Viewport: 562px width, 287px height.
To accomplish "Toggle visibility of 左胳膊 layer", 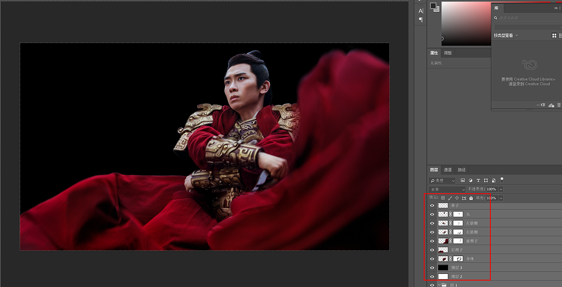I will [x=432, y=223].
